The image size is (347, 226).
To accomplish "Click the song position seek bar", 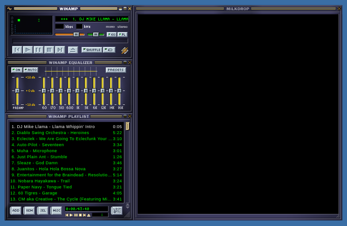I will 70,41.
